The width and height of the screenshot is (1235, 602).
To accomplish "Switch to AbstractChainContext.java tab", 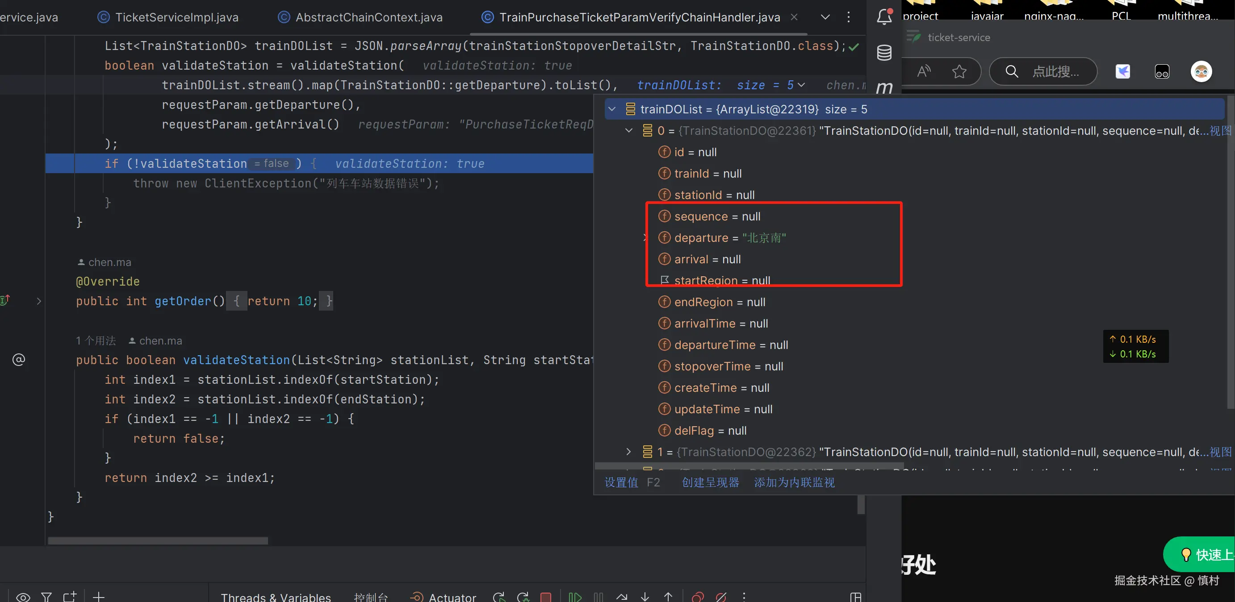I will point(368,17).
